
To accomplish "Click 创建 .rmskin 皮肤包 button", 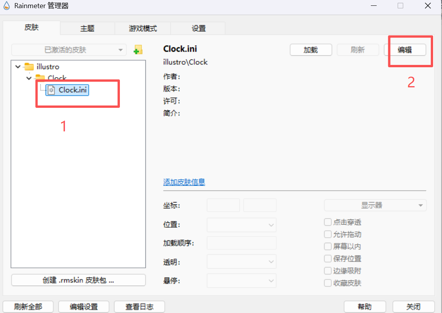I will pyautogui.click(x=79, y=280).
